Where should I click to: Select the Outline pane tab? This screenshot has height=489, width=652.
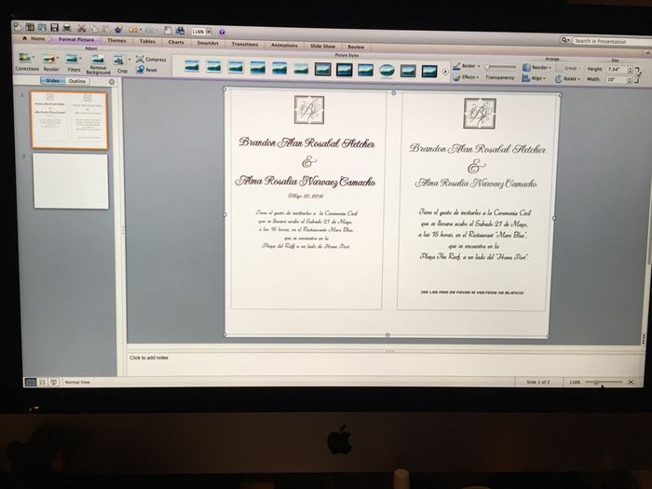click(x=77, y=81)
